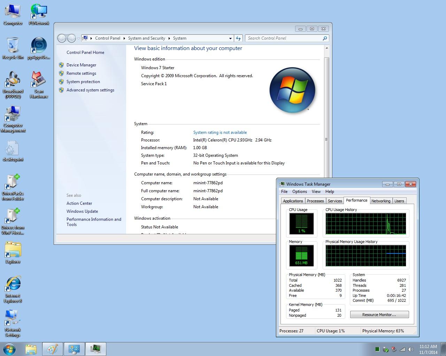This screenshot has height=356, width=446.
Task: Switch to the Processes tab
Action: 315,201
